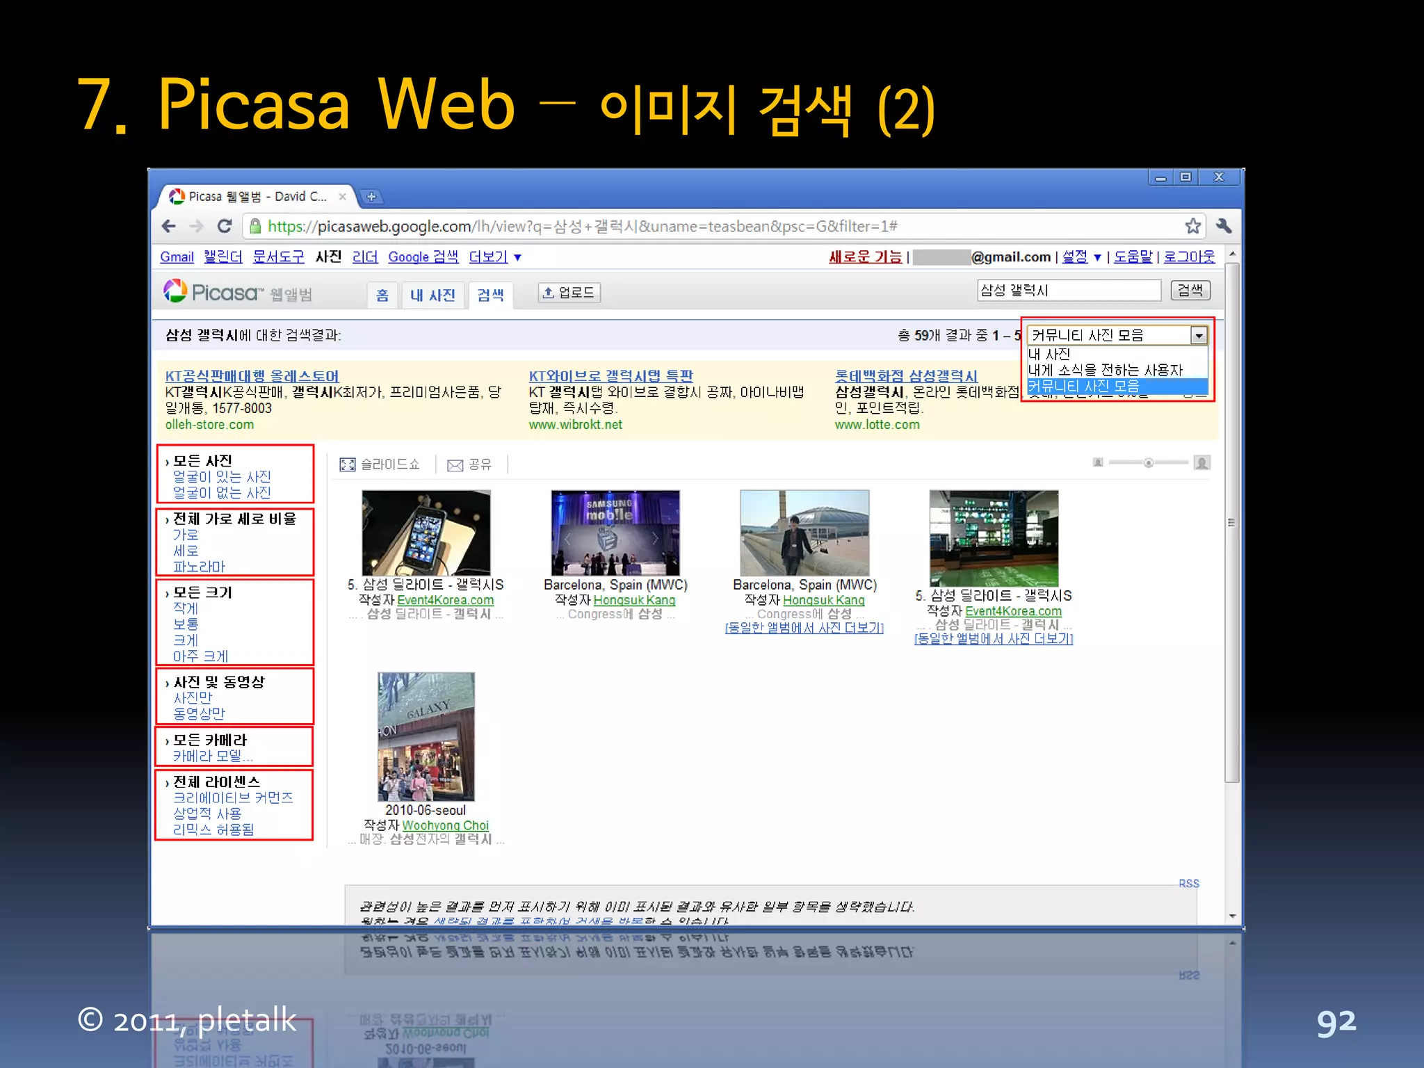
Task: Filter size by 작게
Action: (x=185, y=608)
